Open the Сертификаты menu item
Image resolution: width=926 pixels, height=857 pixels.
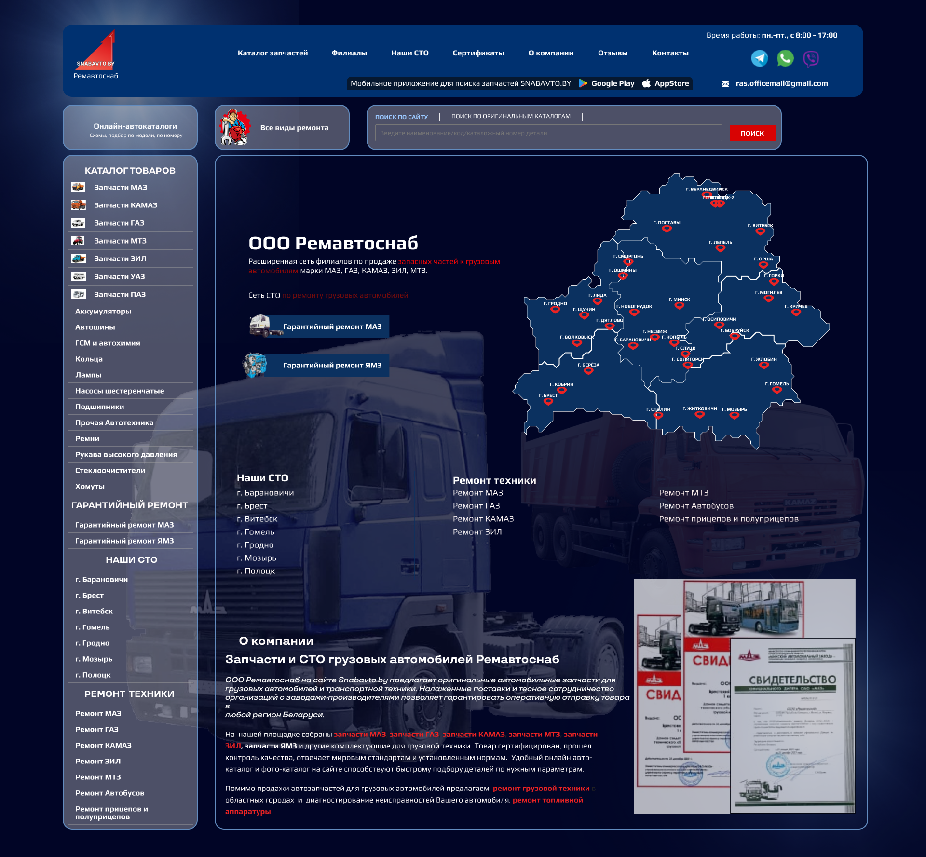[478, 53]
